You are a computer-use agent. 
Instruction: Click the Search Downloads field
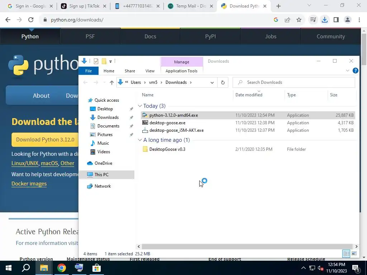pyautogui.click(x=294, y=82)
